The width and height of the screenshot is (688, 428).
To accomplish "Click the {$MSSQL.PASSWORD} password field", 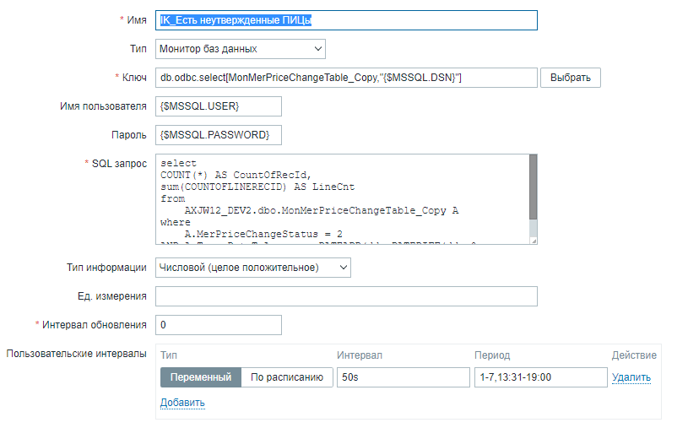I will (219, 135).
